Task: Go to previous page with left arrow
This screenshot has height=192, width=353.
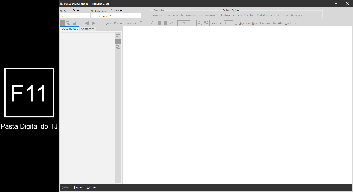Action: [87, 23]
